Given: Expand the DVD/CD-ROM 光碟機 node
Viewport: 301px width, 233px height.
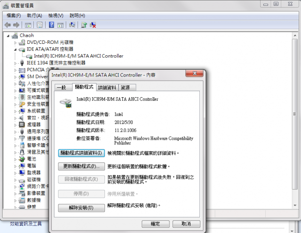Looking at the screenshot, I should point(16,43).
